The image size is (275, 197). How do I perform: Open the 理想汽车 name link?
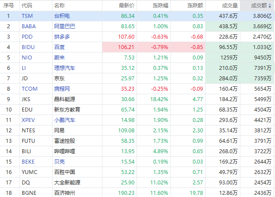[65, 68]
